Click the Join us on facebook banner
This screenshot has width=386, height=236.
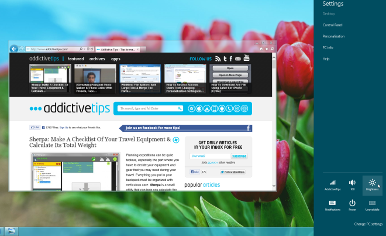185,128
